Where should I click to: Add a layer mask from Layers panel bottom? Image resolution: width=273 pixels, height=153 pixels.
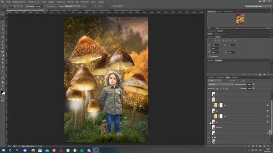(x=253, y=146)
